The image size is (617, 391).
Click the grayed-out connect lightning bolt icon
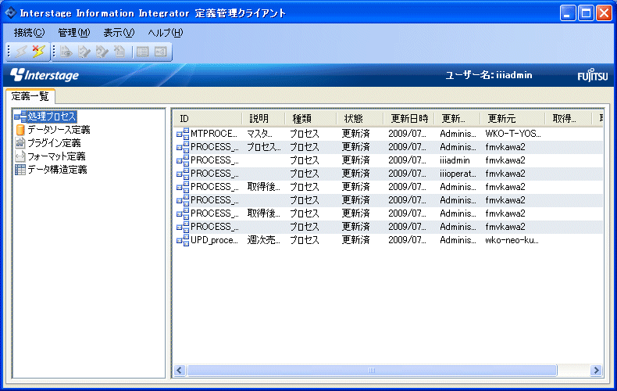click(x=21, y=52)
